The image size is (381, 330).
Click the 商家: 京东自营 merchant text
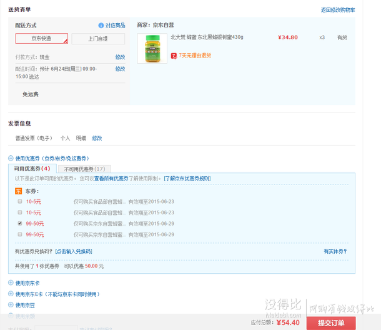tap(156, 25)
